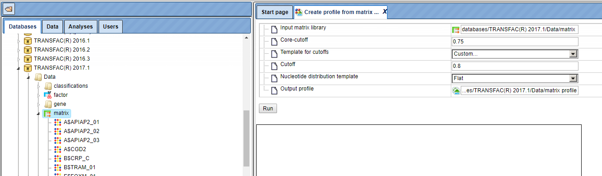Click the TRANSFAC(R) 2017.1 database icon

point(28,68)
